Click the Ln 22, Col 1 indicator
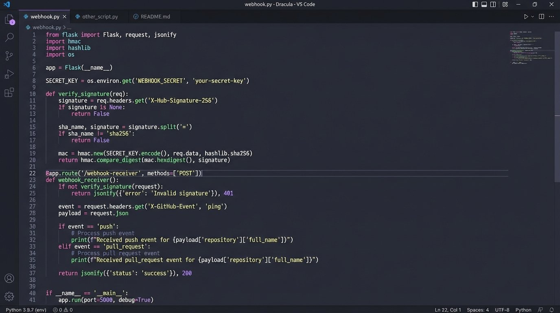The height and width of the screenshot is (313, 560). [x=448, y=310]
